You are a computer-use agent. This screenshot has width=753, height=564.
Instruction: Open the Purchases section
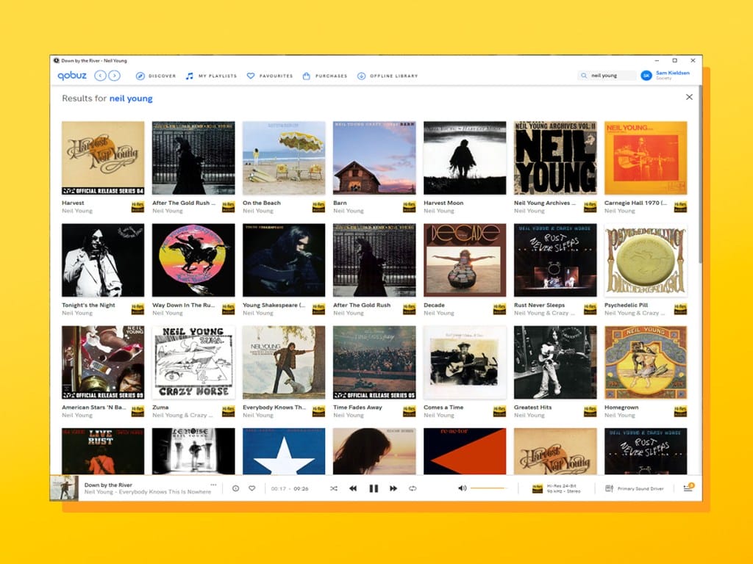[x=324, y=76]
